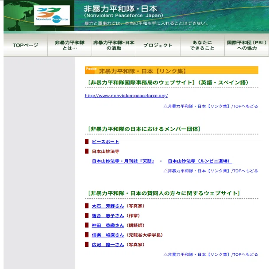
Task: Click the 国際事務局のウェブサイト section heading
Action: (x=168, y=83)
